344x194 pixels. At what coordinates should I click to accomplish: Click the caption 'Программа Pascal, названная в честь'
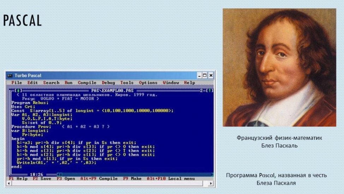pos(277,175)
